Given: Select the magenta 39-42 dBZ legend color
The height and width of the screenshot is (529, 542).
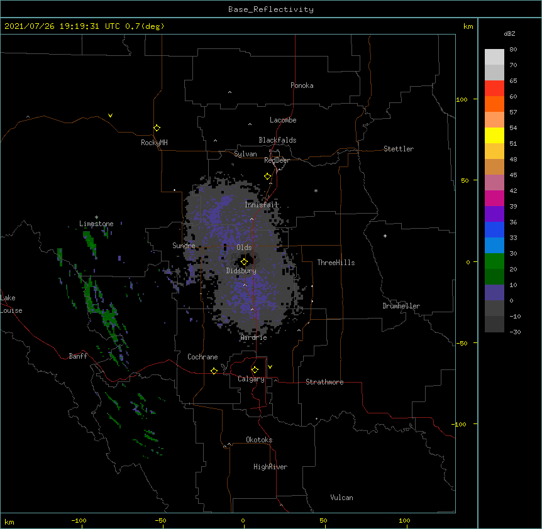Looking at the screenshot, I should click(x=494, y=198).
